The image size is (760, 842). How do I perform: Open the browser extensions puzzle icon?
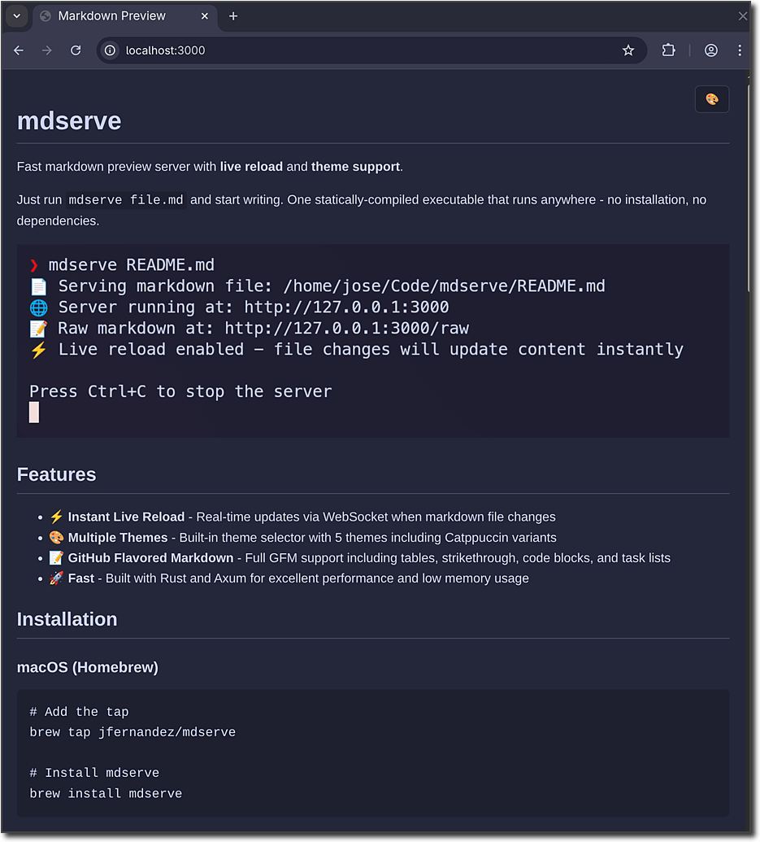pos(668,50)
